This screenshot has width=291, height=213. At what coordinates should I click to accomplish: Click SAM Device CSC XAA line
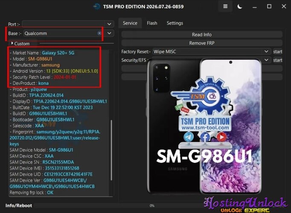(32, 156)
